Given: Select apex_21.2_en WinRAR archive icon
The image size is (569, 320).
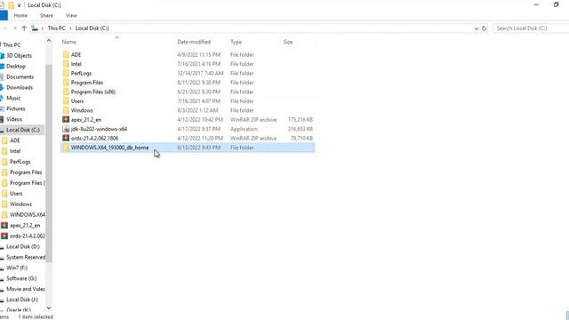Looking at the screenshot, I should click(x=66, y=119).
